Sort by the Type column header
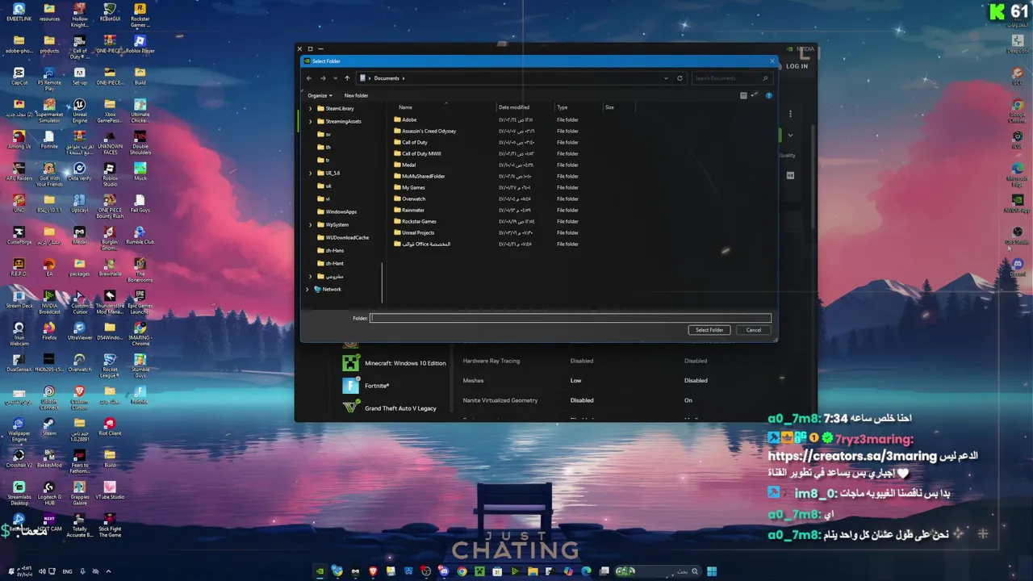The width and height of the screenshot is (1033, 581). click(x=563, y=107)
